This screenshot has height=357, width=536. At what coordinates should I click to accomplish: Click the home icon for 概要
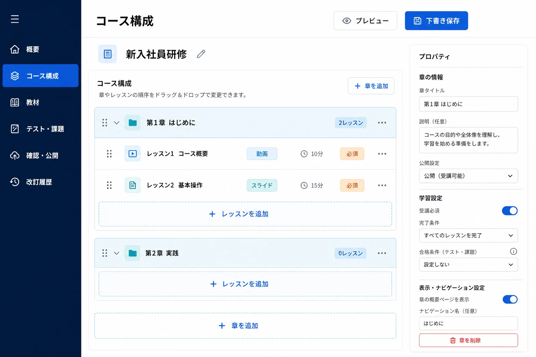coord(15,49)
